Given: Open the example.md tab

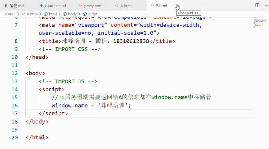Looking at the screenshot, I should coord(55,6).
